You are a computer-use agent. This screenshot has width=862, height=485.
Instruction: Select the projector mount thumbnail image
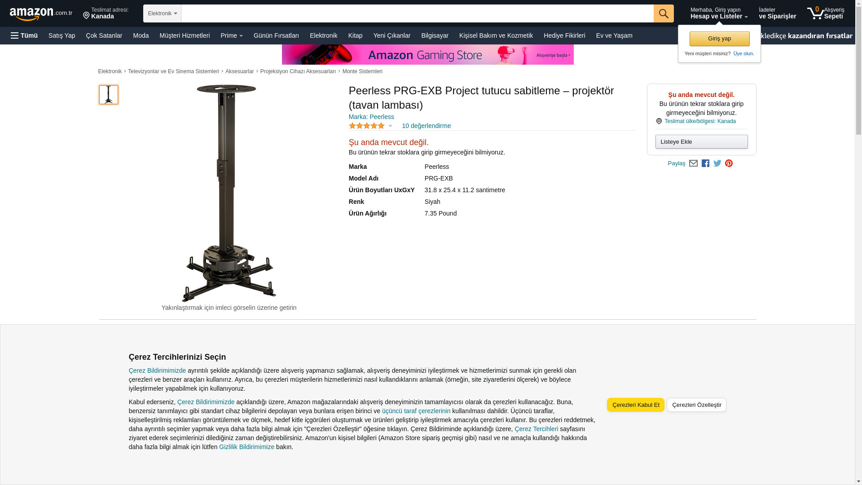point(109,95)
